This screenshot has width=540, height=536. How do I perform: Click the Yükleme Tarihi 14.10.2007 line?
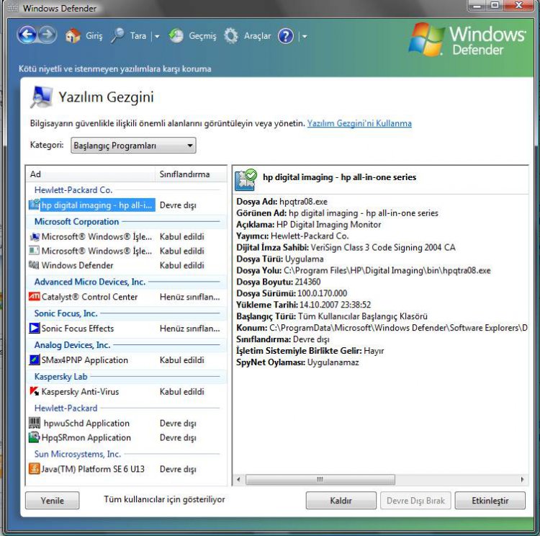tap(303, 305)
